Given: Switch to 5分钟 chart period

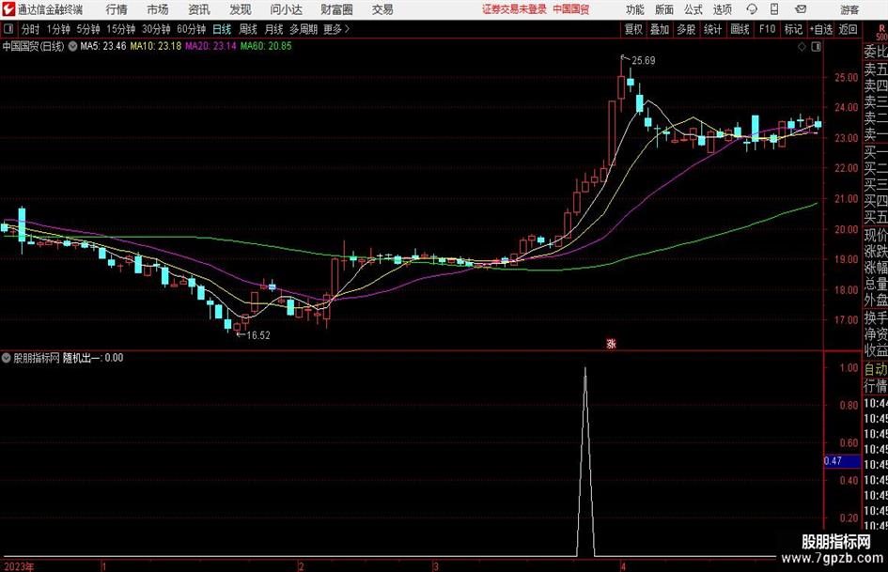Looking at the screenshot, I should pos(88,29).
